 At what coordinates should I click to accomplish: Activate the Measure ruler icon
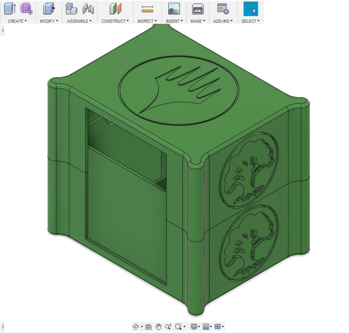pyautogui.click(x=147, y=8)
